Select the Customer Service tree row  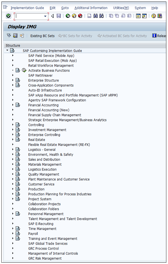tap(41, 184)
